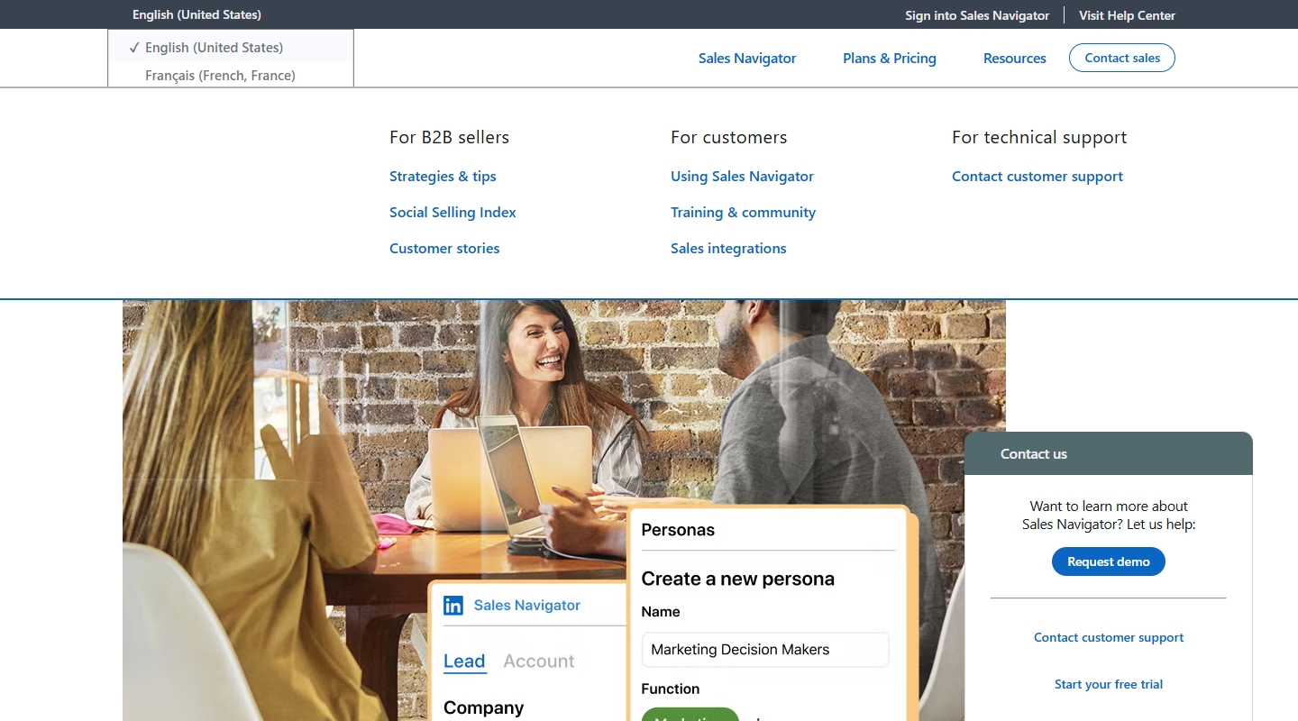The height and width of the screenshot is (721, 1298).
Task: Select English (United States) language option
Action: click(231, 48)
